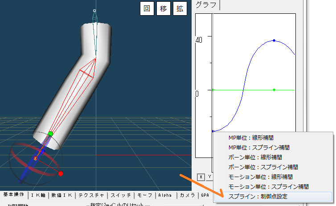Select the blue peak control point on the curve
The height and width of the screenshot is (206, 336).
(x=274, y=40)
